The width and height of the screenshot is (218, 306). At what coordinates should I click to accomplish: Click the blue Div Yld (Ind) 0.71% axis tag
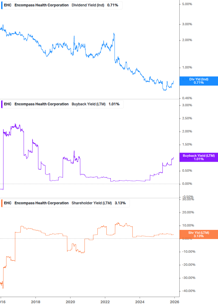199,81
